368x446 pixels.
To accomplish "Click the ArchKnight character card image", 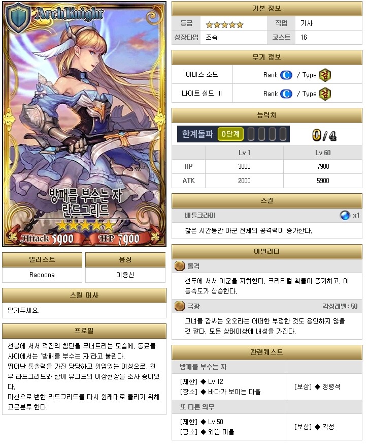I will pyautogui.click(x=84, y=124).
